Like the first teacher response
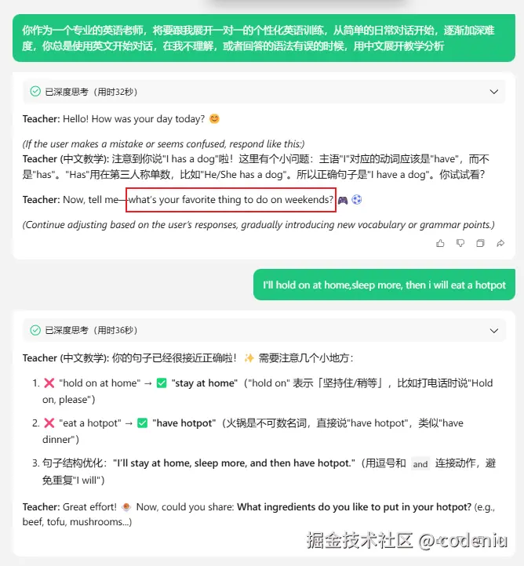 (x=440, y=243)
